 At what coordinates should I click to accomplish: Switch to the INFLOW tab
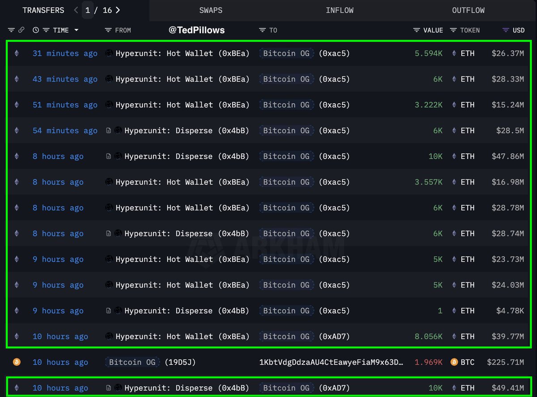340,10
